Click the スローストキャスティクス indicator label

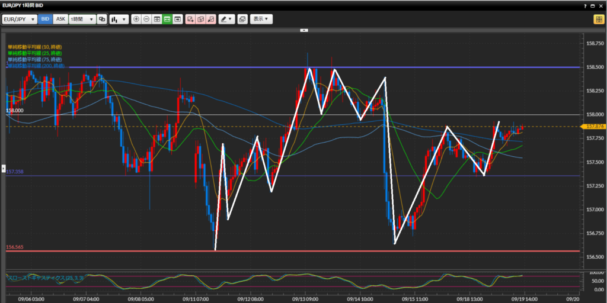click(x=39, y=277)
